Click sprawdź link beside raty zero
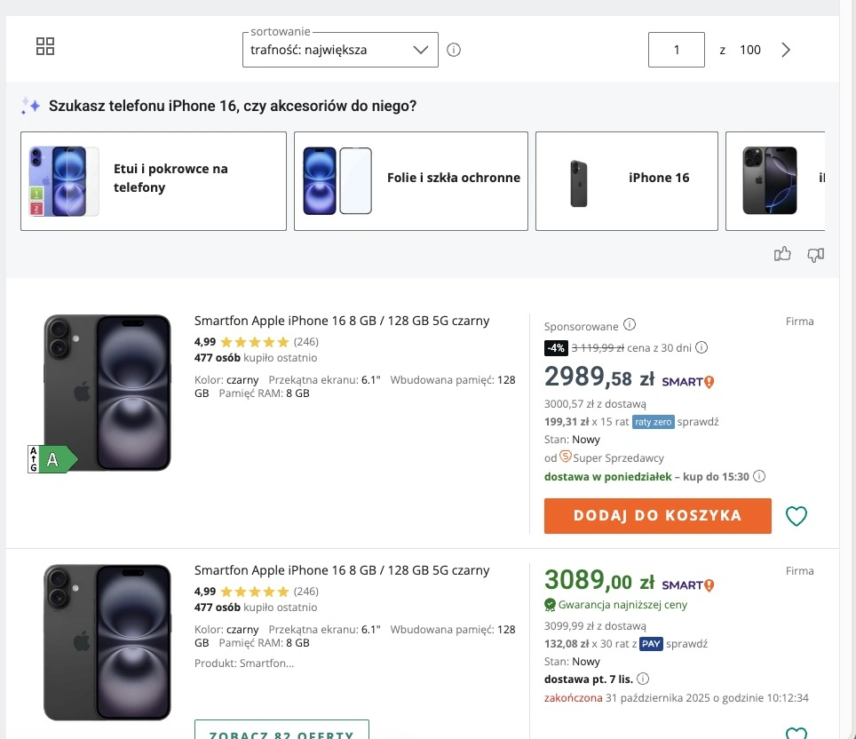 click(x=698, y=422)
